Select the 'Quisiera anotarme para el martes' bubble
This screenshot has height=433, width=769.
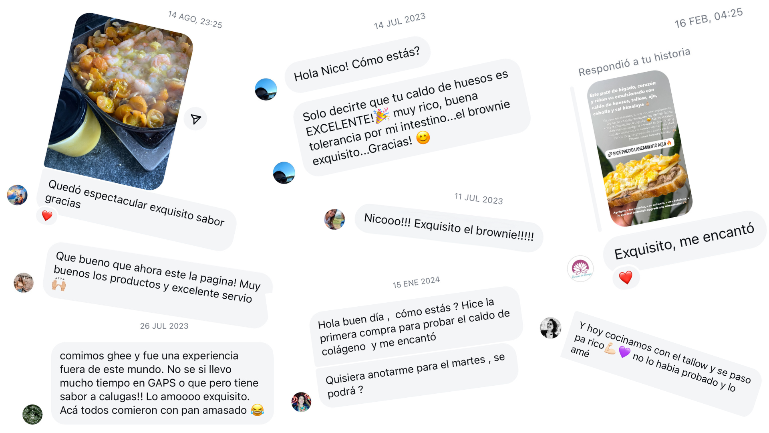click(417, 375)
